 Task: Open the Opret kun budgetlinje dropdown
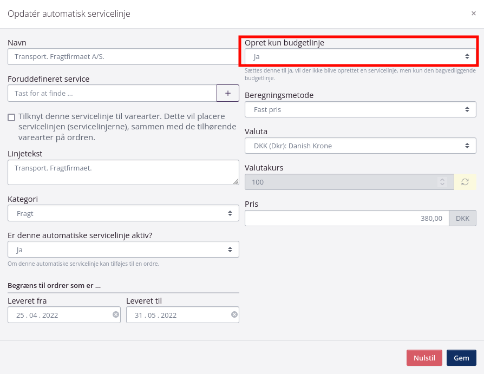coord(360,56)
